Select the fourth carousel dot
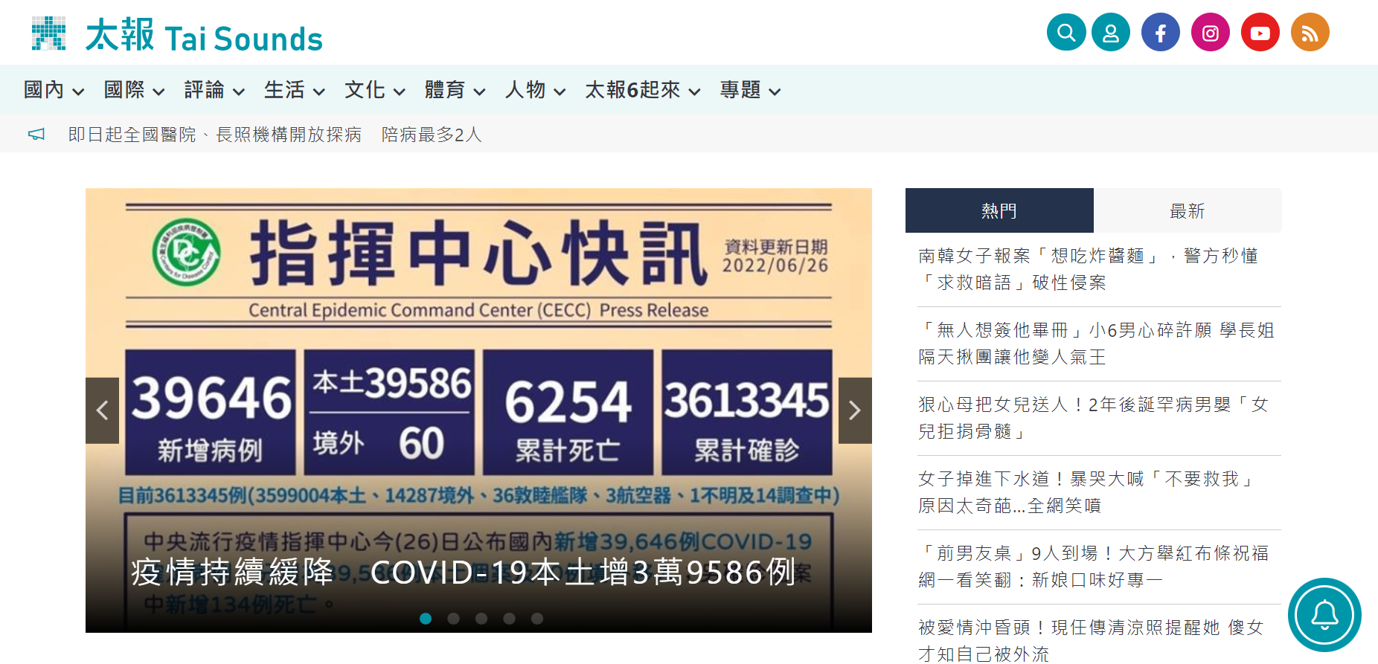1378x664 pixels. [x=509, y=619]
